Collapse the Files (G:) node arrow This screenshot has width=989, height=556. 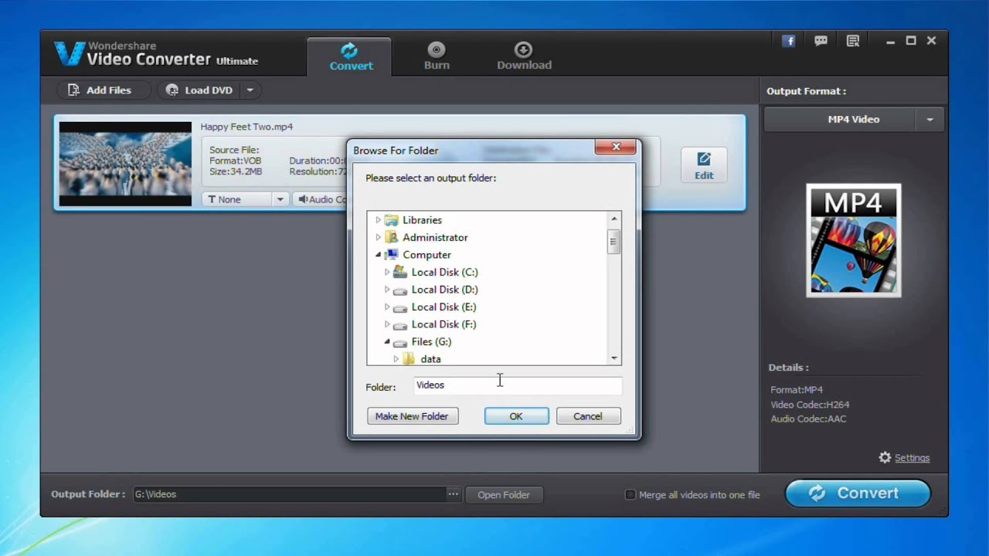click(x=387, y=341)
